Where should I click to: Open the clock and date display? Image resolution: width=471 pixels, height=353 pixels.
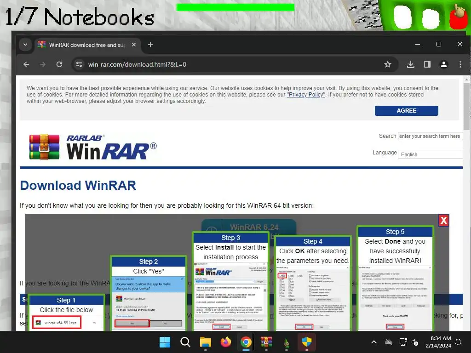point(438,342)
